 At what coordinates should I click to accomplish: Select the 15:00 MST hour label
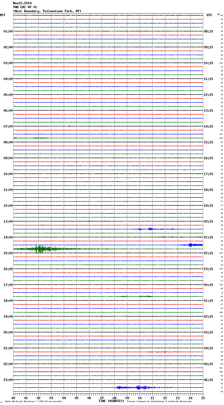click(8, 253)
